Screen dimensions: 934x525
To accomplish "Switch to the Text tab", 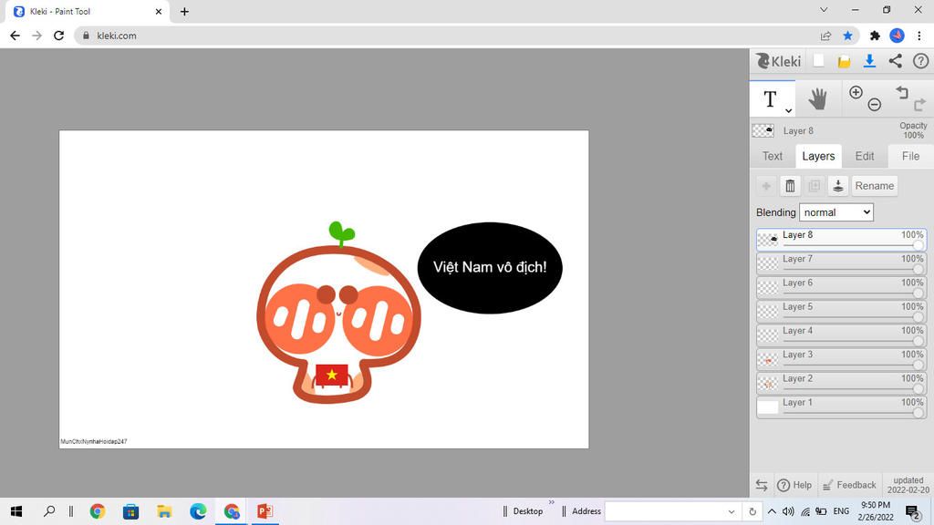I will 773,156.
